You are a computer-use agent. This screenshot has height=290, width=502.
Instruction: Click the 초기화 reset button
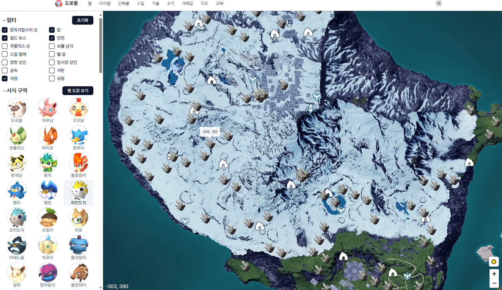[83, 20]
